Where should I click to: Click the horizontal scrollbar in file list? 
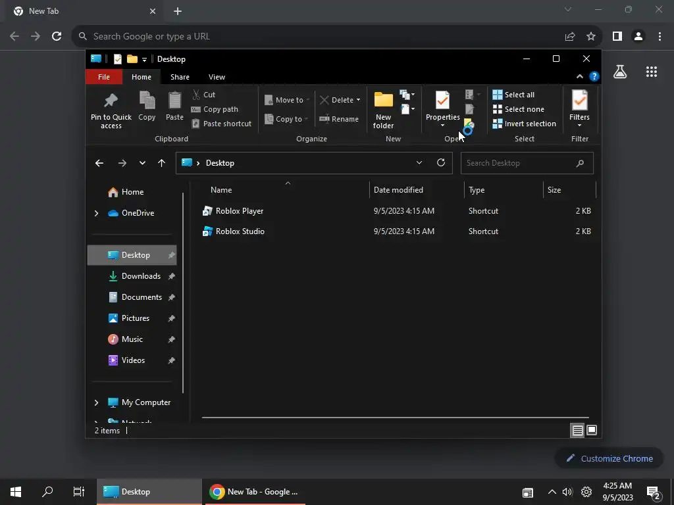pos(395,417)
